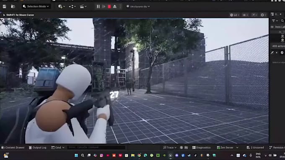Toggle the Outliner visibility eye column

[x=272, y=27]
